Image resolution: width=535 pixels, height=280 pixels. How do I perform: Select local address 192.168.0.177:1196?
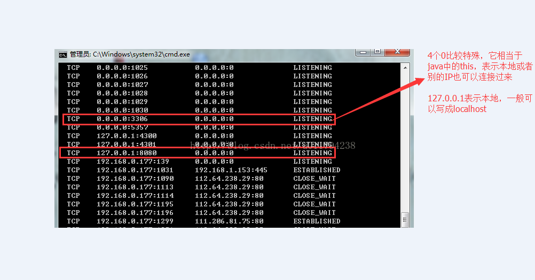pyautogui.click(x=135, y=212)
